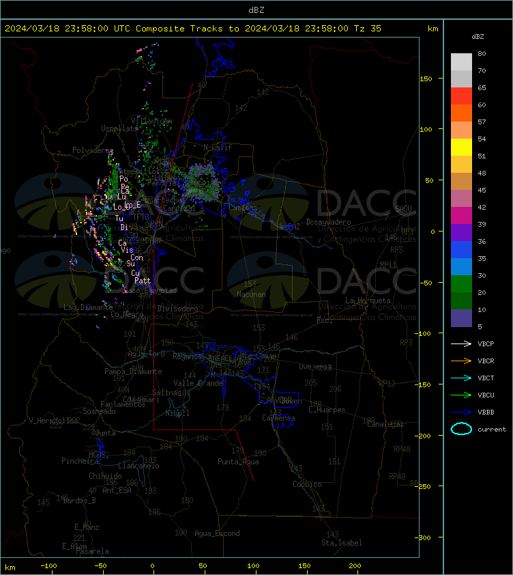Click the blue VBBB arrow icon

click(x=461, y=412)
